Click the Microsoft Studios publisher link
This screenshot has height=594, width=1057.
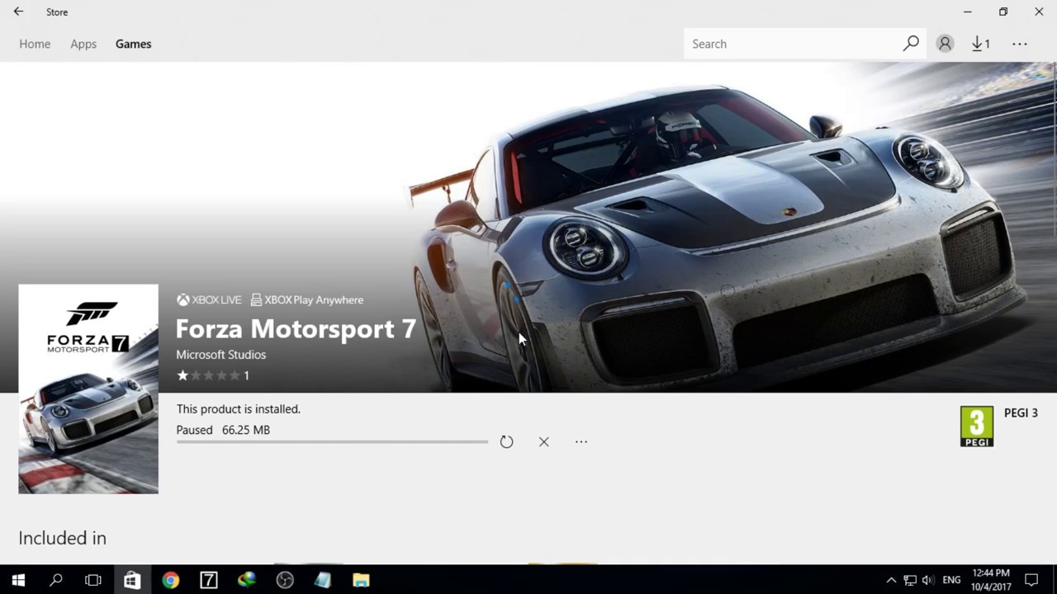[220, 355]
